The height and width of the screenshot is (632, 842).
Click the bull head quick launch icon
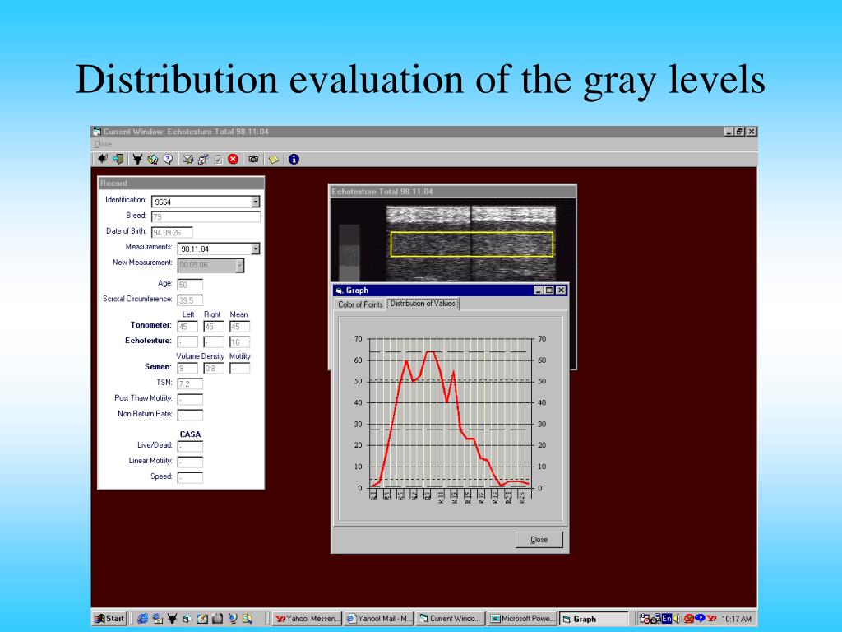pos(172,619)
